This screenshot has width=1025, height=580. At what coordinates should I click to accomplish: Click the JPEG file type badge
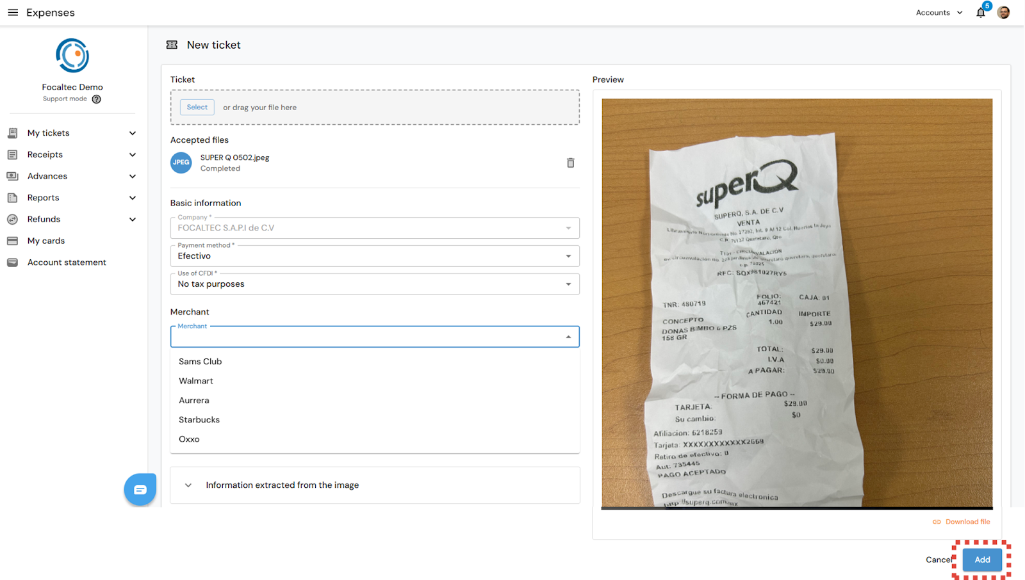tap(181, 163)
